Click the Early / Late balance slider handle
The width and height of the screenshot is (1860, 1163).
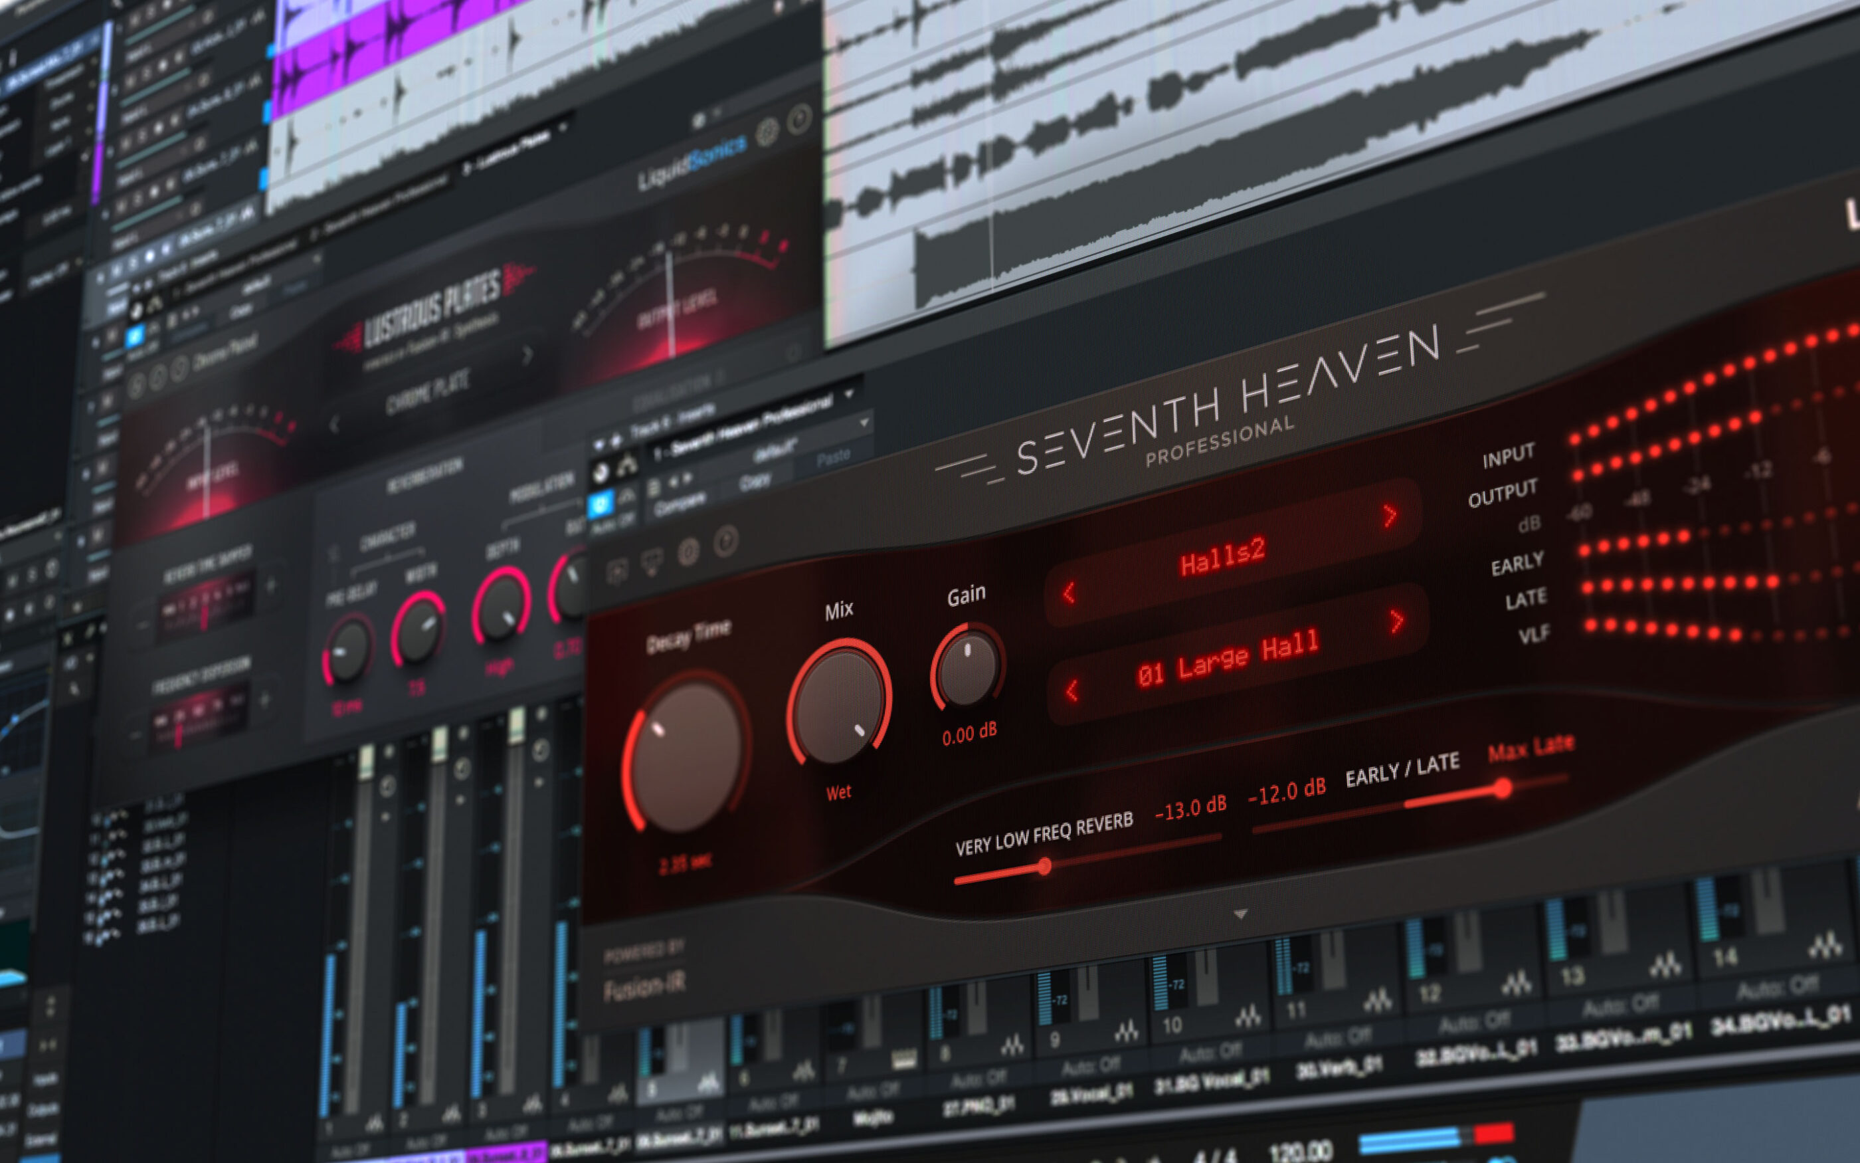1503,788
